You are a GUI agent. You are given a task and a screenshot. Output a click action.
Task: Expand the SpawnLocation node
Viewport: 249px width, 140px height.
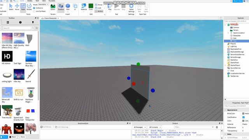tap(228, 33)
